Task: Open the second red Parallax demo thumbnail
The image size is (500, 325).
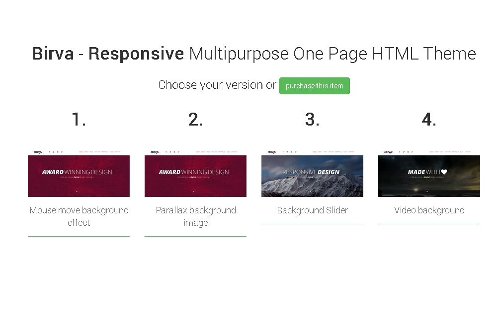Action: tap(195, 176)
